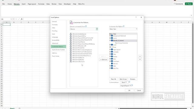Confirm with the OK button
194x109 pixels.
click(x=129, y=90)
